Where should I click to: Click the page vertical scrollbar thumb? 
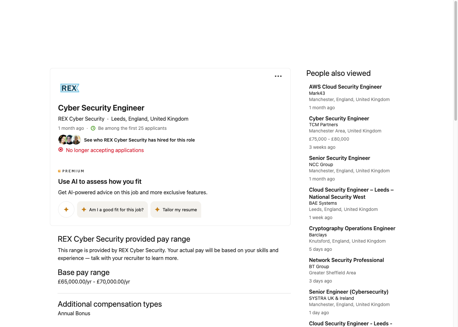click(x=455, y=61)
